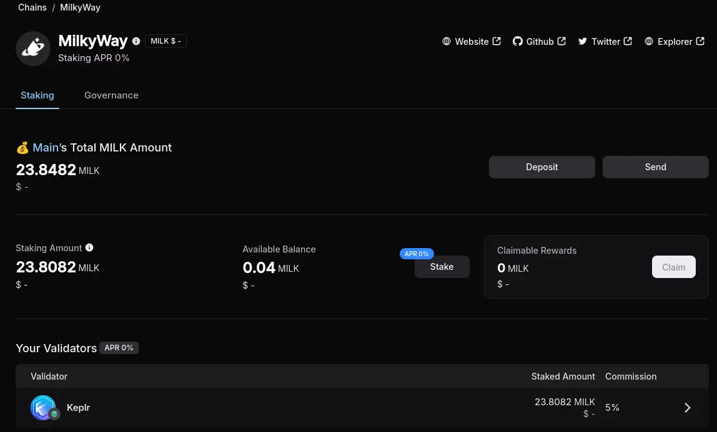Viewport: 717px width, 432px height.
Task: Open Staking Amount info tooltip icon
Action: click(x=89, y=247)
